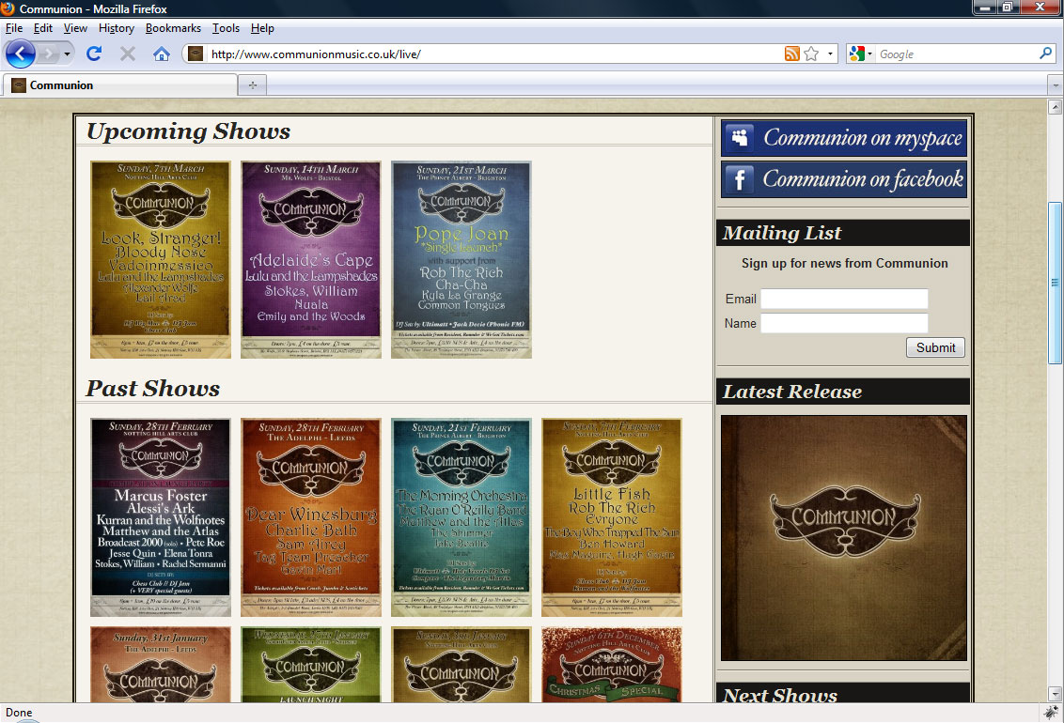1064x723 pixels.
Task: Click the Stop loading button
Action: tap(128, 54)
